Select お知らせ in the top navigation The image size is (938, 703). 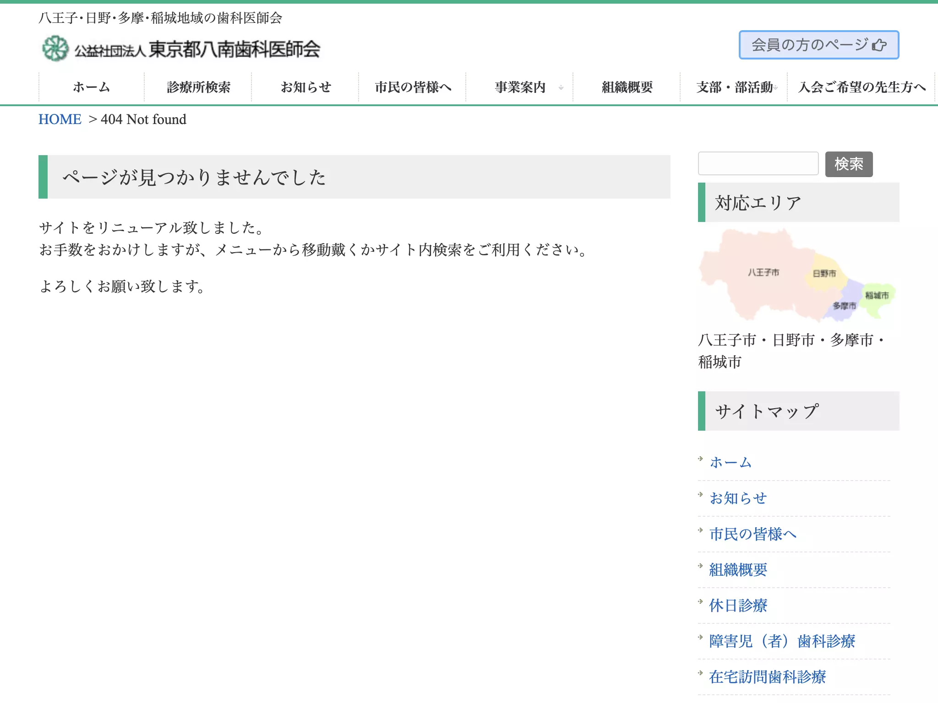click(305, 87)
